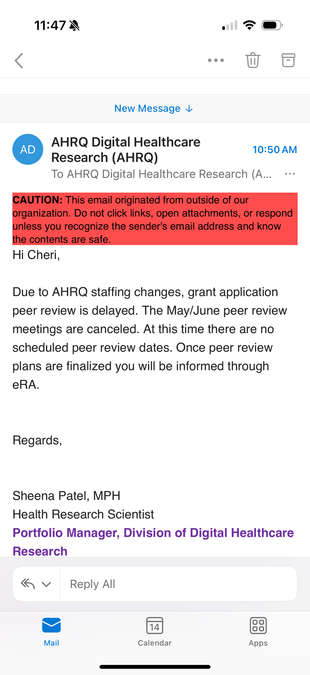Image resolution: width=310 pixels, height=675 pixels.
Task: Tap the 10:50 AM timestamp
Action: [x=275, y=150]
